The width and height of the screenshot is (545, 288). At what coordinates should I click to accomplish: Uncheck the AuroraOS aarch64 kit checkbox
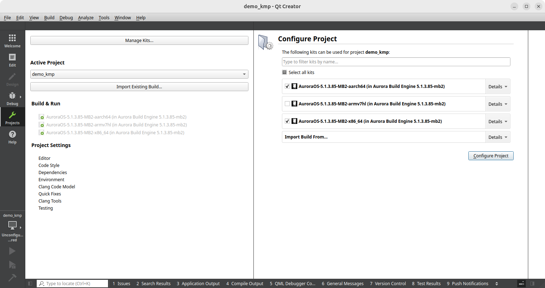tap(287, 87)
